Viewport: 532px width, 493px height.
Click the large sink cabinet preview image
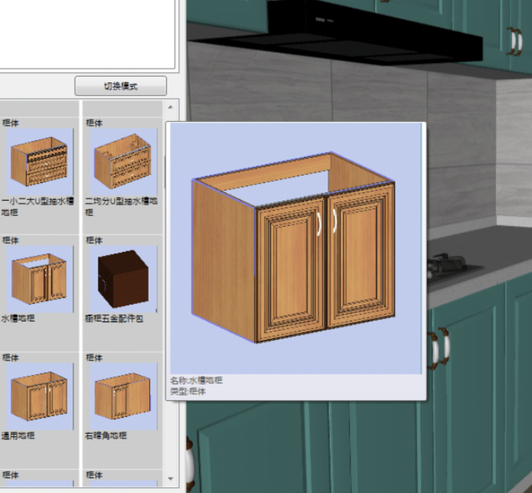click(x=296, y=248)
